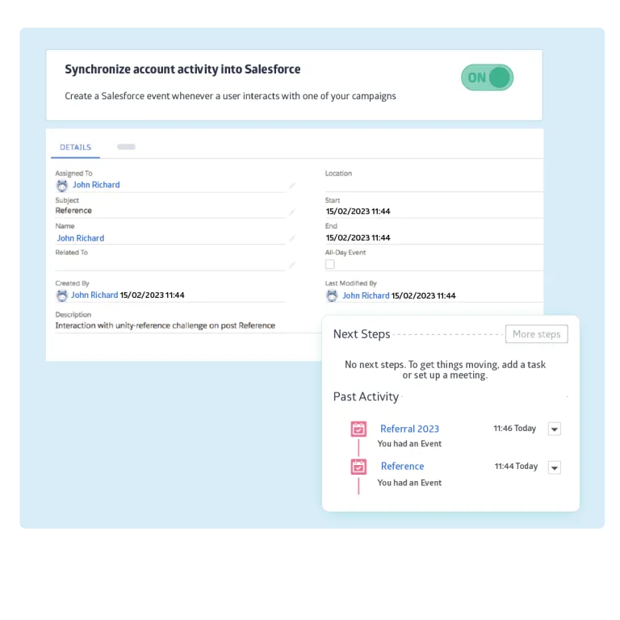Click the edit pencil for Related To

click(x=292, y=265)
